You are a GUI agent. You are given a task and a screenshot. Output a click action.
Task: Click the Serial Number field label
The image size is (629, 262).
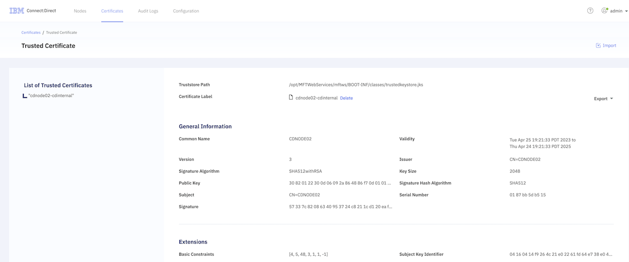414,195
